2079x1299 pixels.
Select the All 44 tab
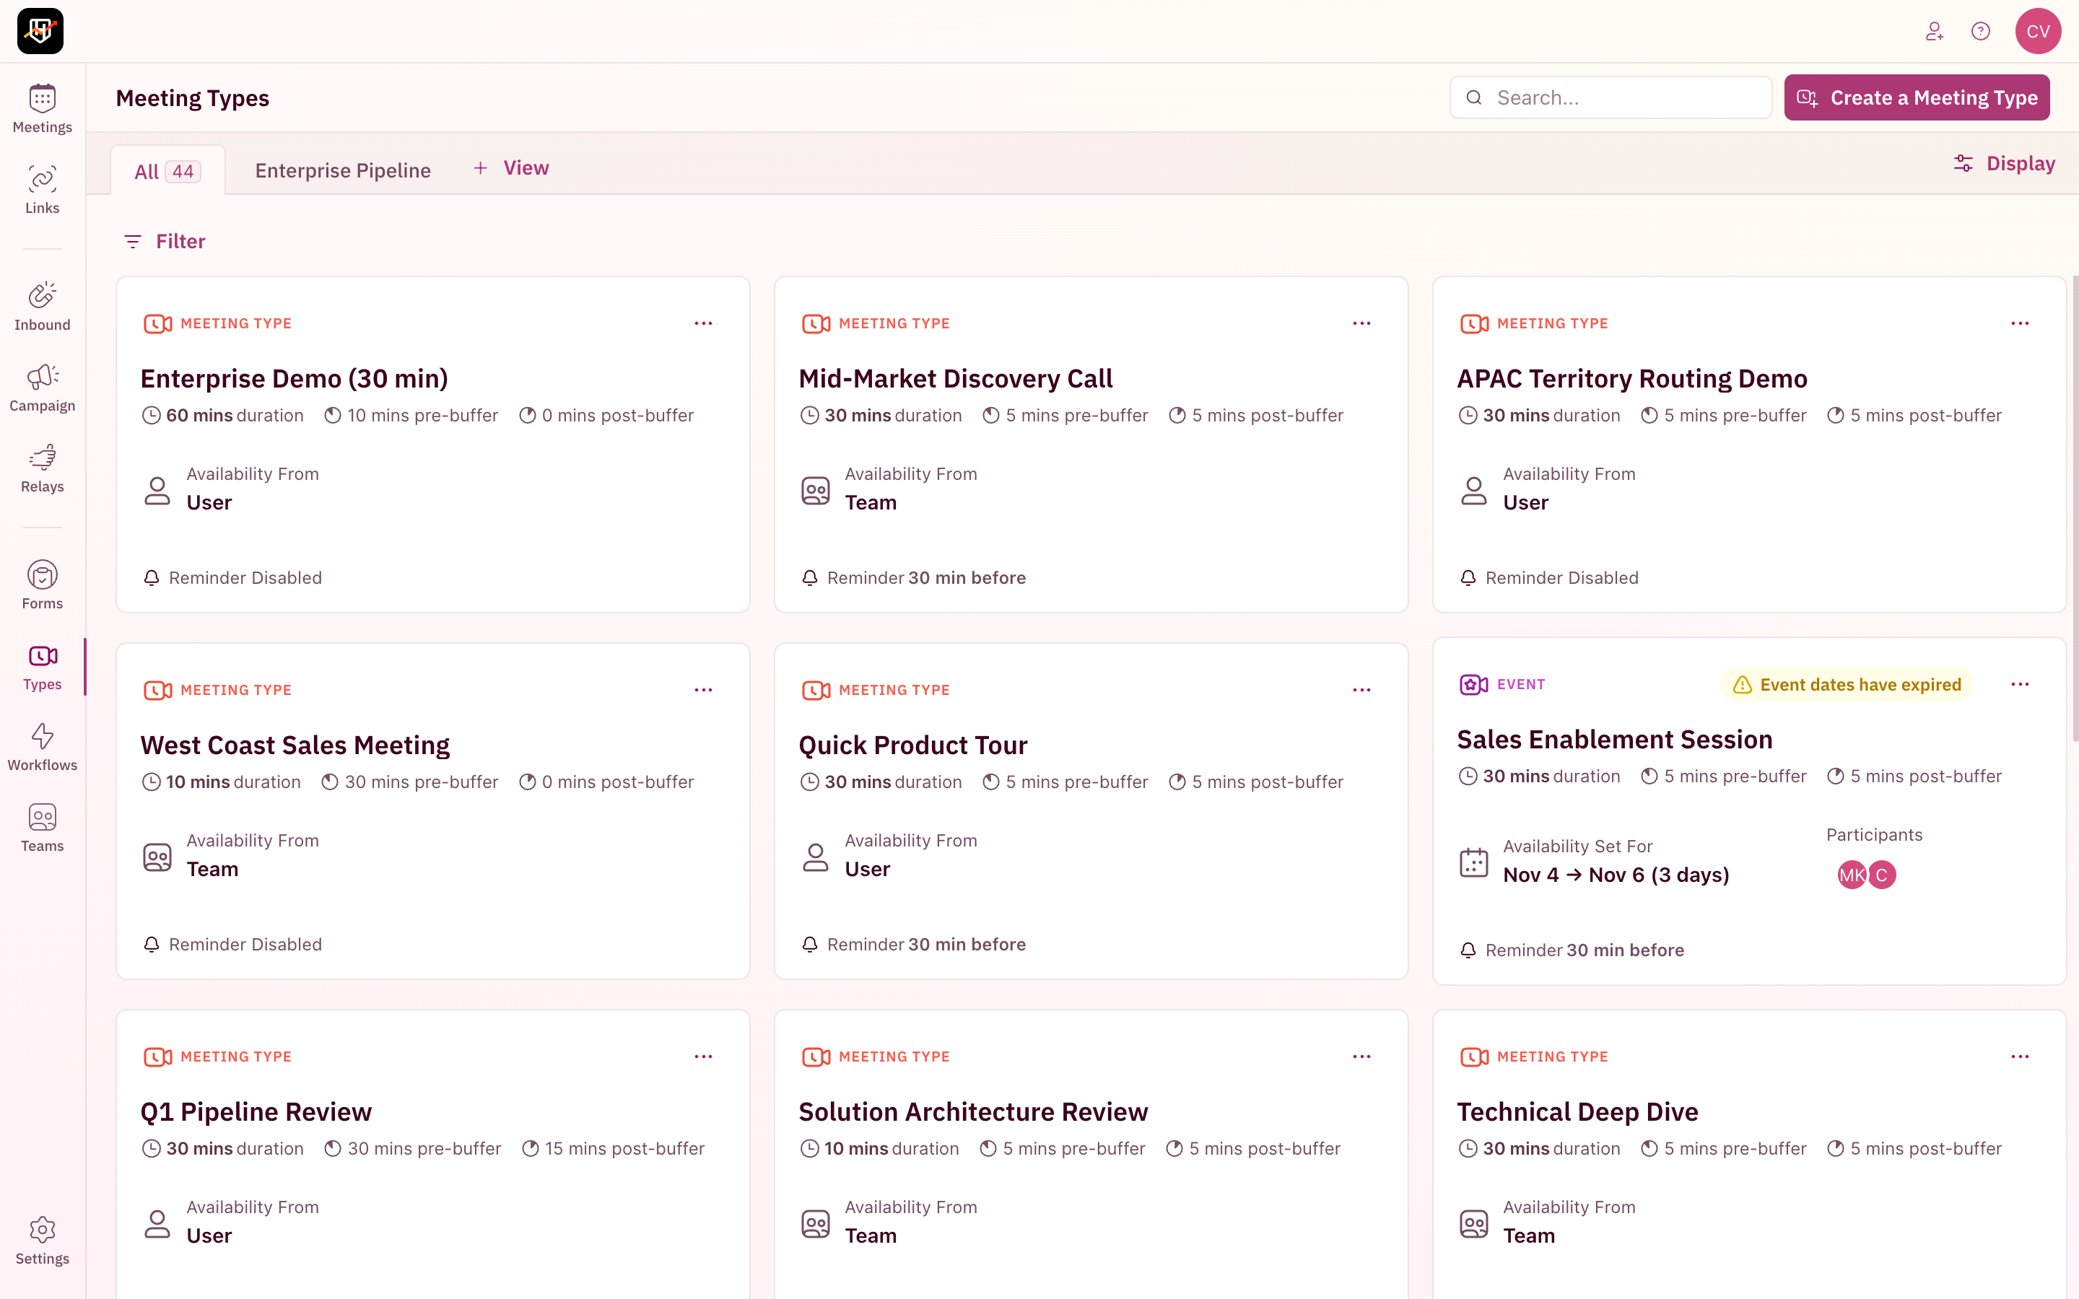167,171
